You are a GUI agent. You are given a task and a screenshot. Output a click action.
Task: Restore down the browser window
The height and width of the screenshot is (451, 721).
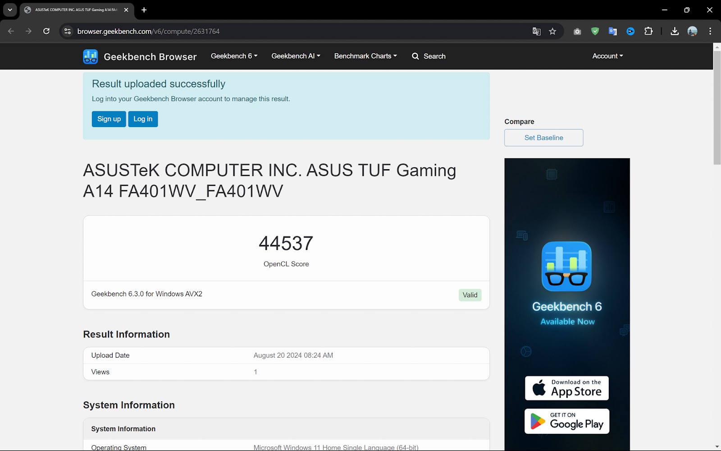(687, 9)
